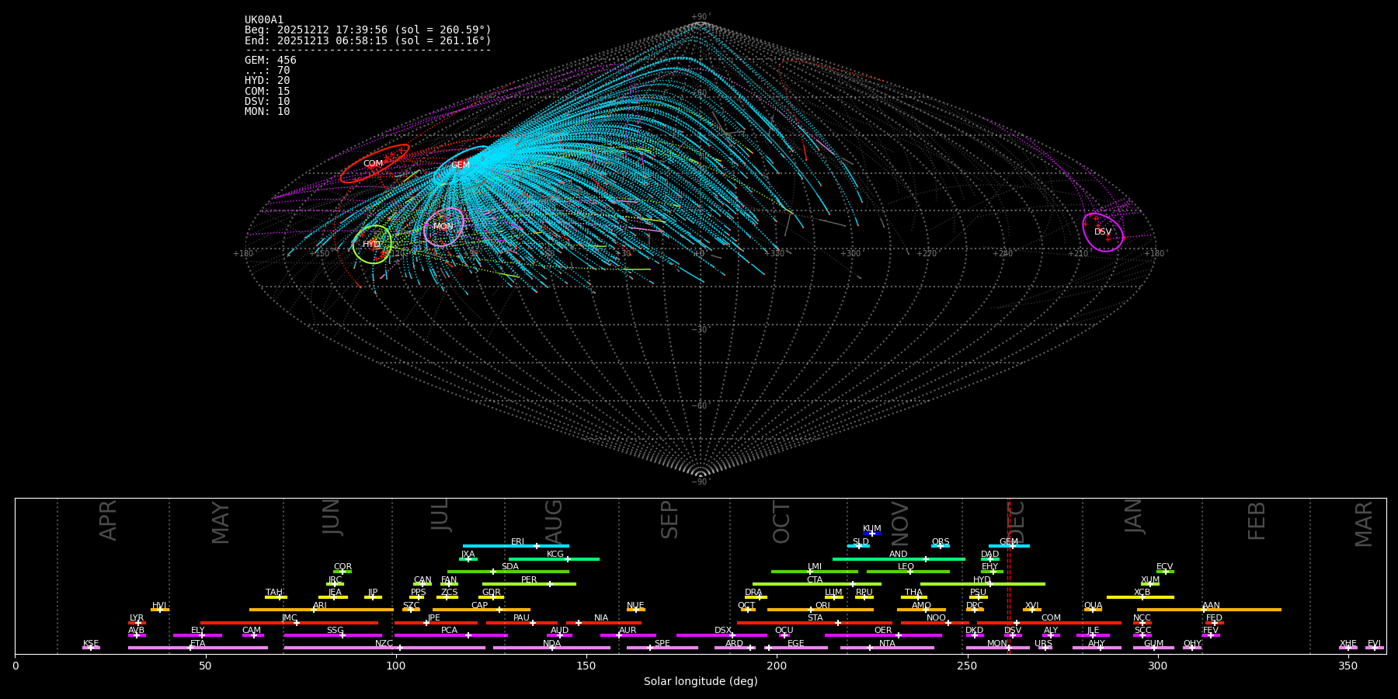The width and height of the screenshot is (1398, 699).
Task: Click the AND shower bar in timeline
Action: tap(899, 559)
